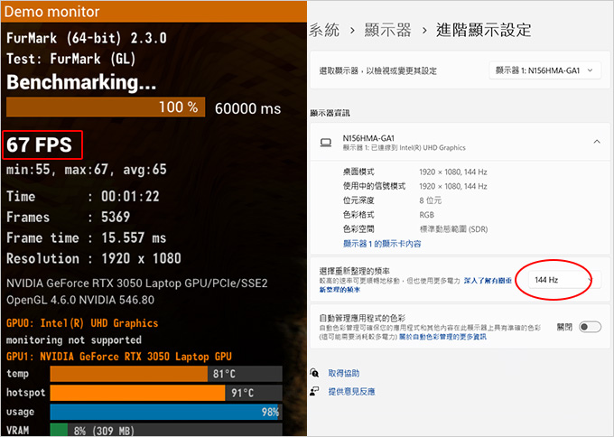Image resolution: width=614 pixels, height=437 pixels.
Task: Click the Frames value 5369
Action: [116, 217]
